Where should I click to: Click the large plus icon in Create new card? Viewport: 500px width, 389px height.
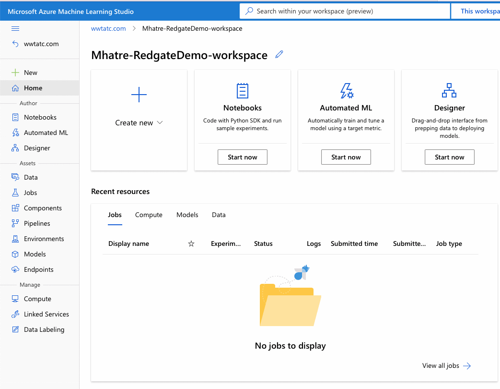[x=139, y=95]
